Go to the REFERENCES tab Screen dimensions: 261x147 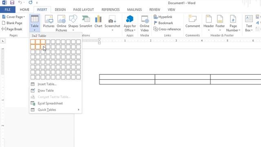point(111,10)
